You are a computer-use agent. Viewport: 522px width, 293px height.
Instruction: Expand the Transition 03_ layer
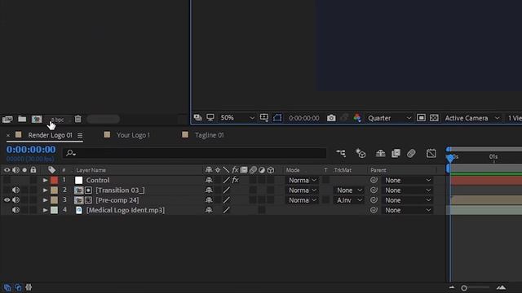[x=46, y=190]
